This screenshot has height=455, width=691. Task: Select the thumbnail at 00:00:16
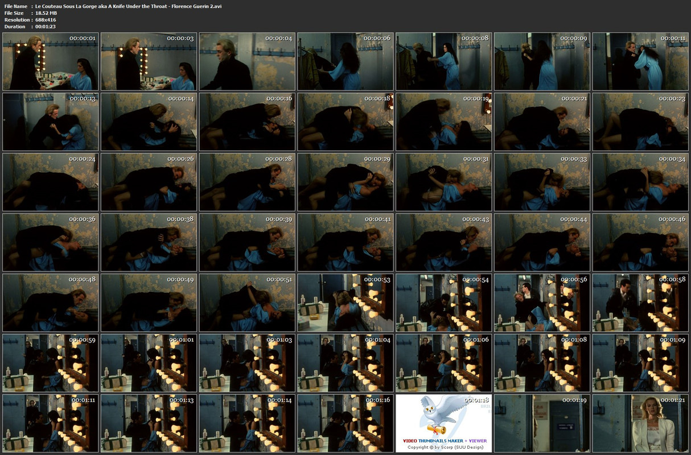pos(247,122)
